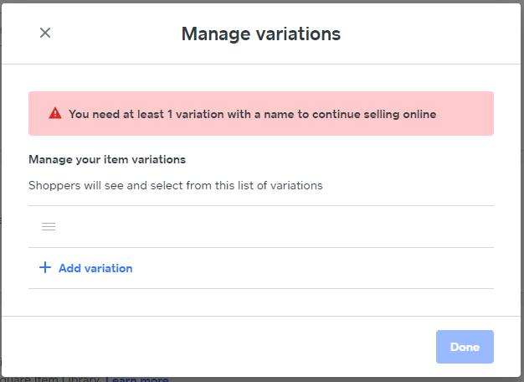524x382 pixels.
Task: Click the red warning triangle icon
Action: [55, 114]
